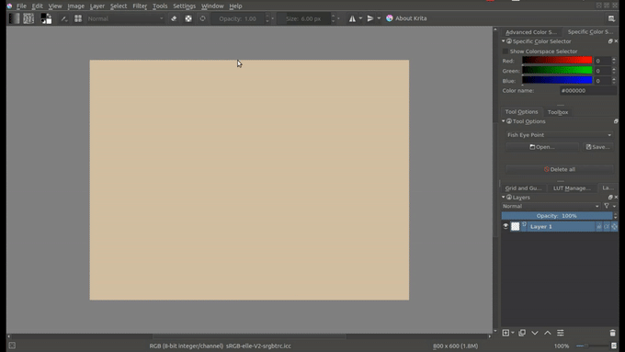Click horizontal mirror tool icon
625x352 pixels.
coord(352,18)
